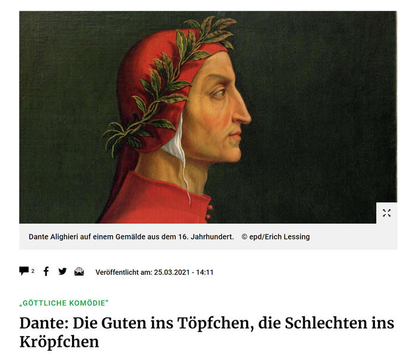Click the word "Dante:" in the headline
Image resolution: width=414 pixels, height=354 pixels.
coord(44,323)
